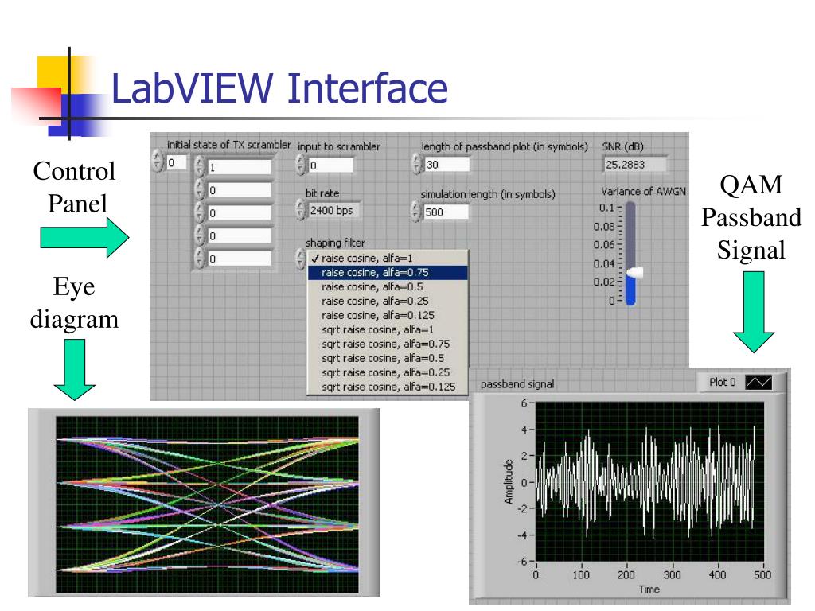Screen dimensions: 815x611
Task: Click the 'passband signal' graph label
Action: [517, 384]
